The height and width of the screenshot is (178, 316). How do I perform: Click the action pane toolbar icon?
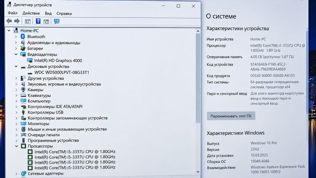tap(46, 21)
